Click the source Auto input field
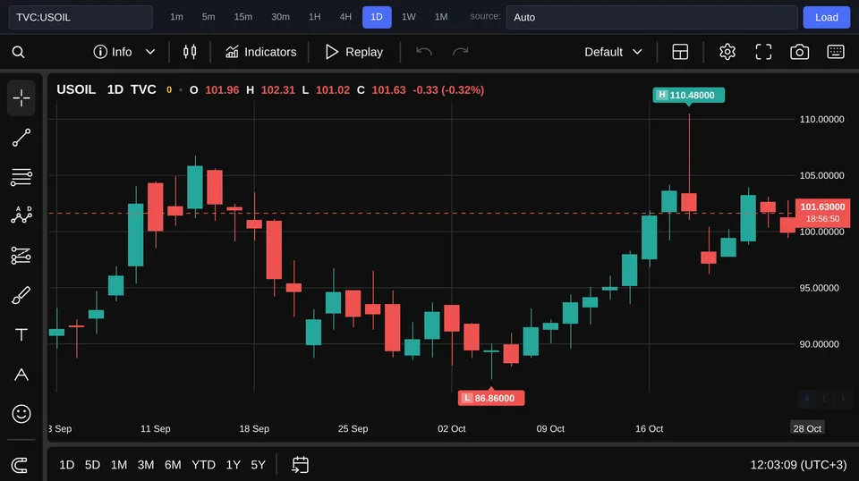 pos(651,17)
